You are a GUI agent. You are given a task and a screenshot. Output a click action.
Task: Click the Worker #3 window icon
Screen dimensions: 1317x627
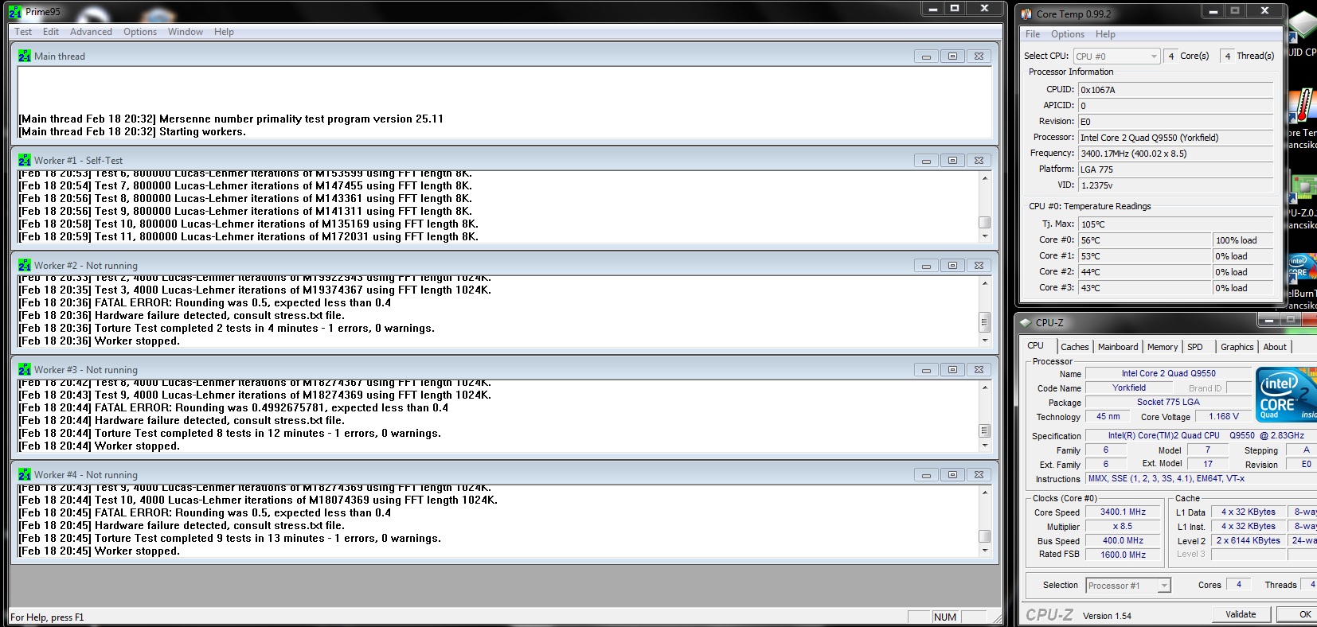(x=25, y=370)
